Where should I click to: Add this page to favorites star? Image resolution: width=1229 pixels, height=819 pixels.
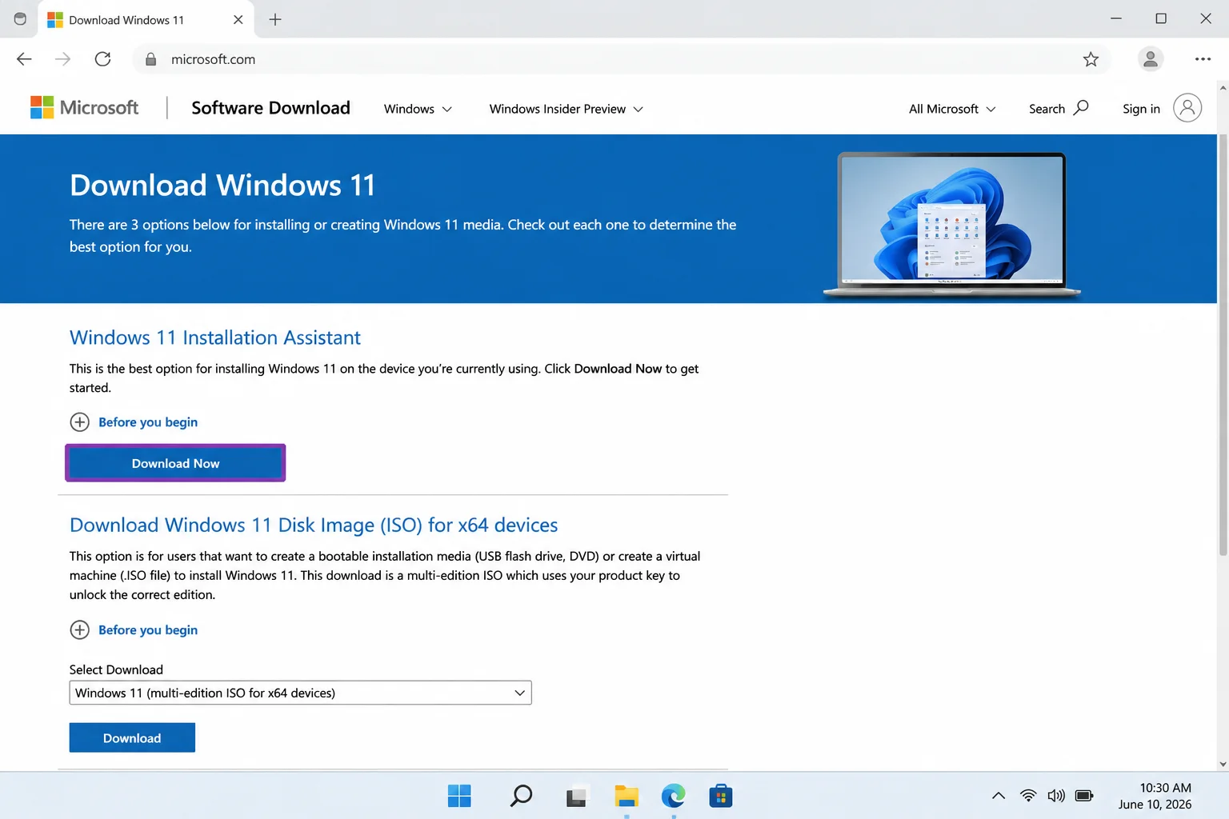[x=1091, y=59]
